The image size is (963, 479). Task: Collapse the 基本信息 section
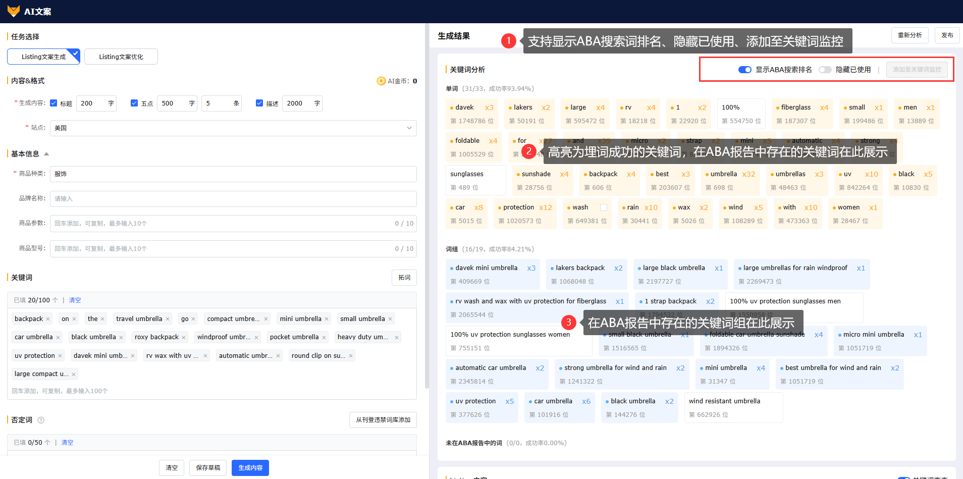[46, 154]
